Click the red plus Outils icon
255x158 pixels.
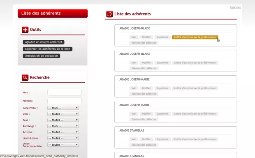click(x=25, y=30)
